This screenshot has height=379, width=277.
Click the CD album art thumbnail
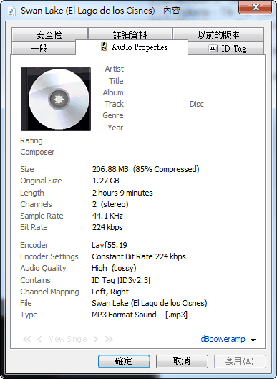point(56,99)
